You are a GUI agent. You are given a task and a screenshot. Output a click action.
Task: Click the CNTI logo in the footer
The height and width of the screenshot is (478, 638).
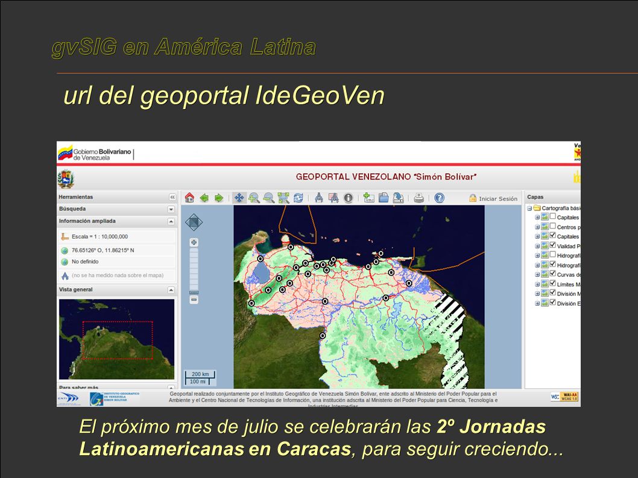pyautogui.click(x=69, y=398)
